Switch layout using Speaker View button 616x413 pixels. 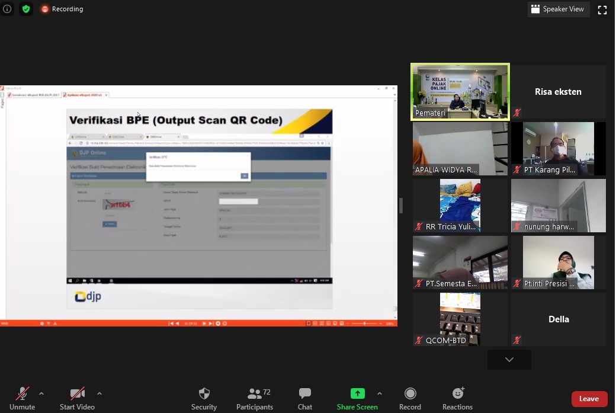coord(557,9)
